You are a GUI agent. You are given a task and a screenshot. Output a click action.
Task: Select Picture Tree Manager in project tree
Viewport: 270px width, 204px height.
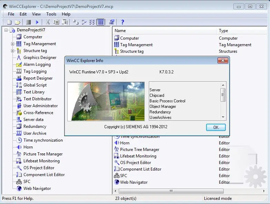point(43,154)
